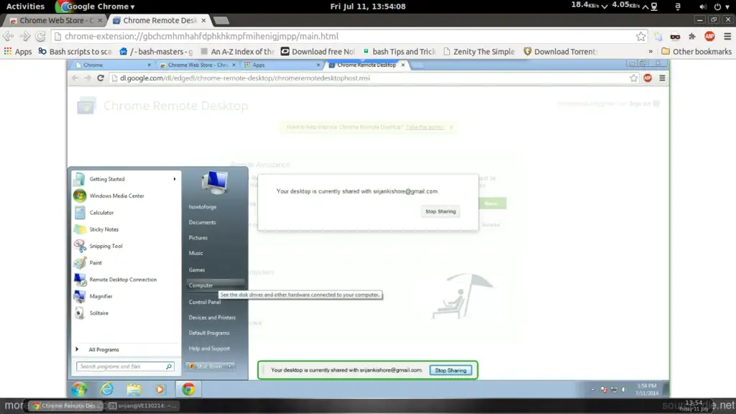Open Help and Support in Start menu
This screenshot has height=414, width=736.
point(209,349)
